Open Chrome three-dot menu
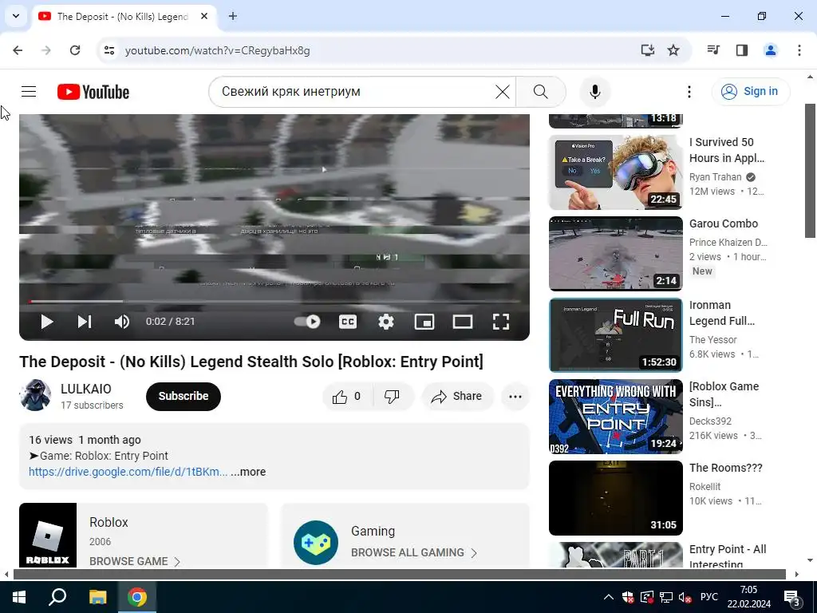 (799, 50)
